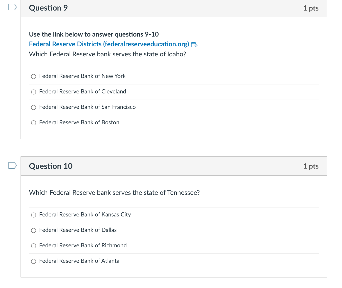
Task: Click the Tennessee question text
Action: point(114,193)
